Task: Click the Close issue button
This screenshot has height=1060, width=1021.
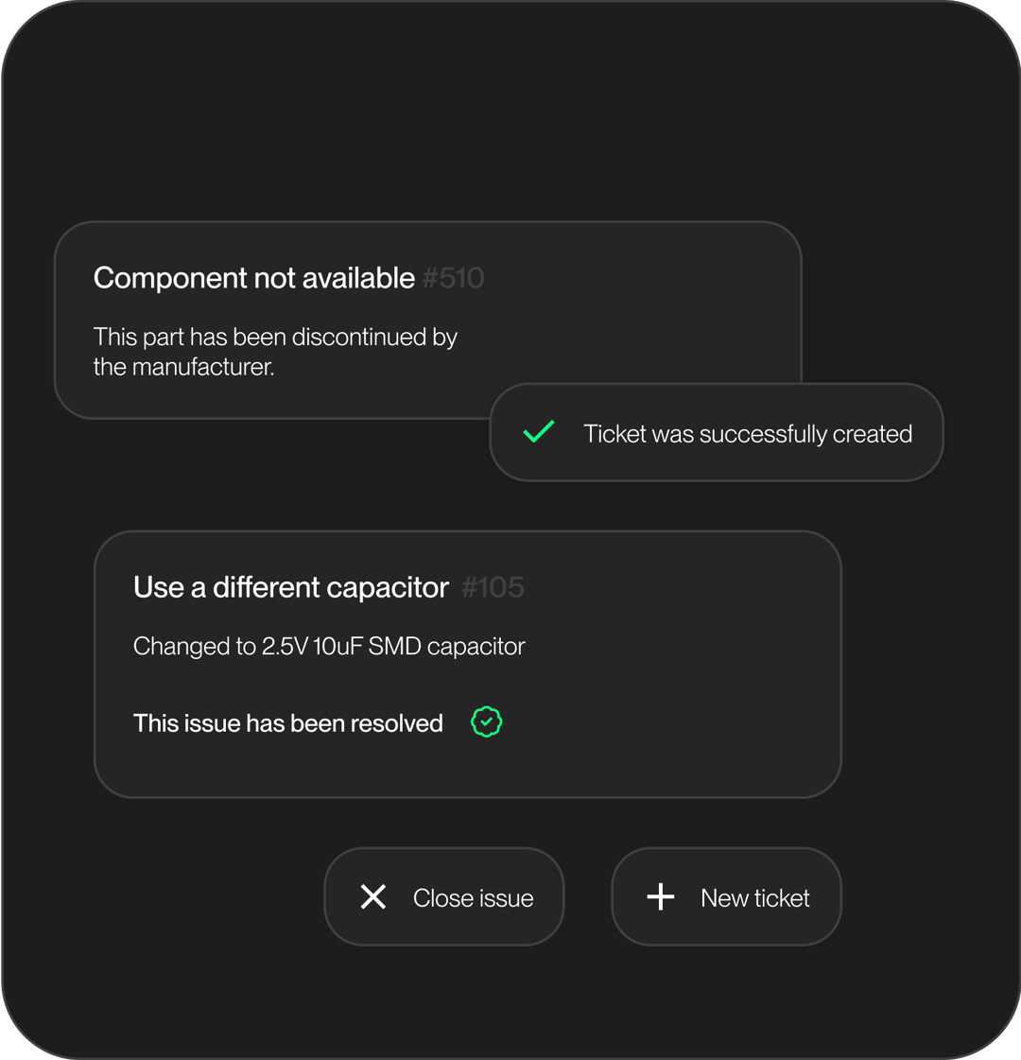Action: (443, 896)
